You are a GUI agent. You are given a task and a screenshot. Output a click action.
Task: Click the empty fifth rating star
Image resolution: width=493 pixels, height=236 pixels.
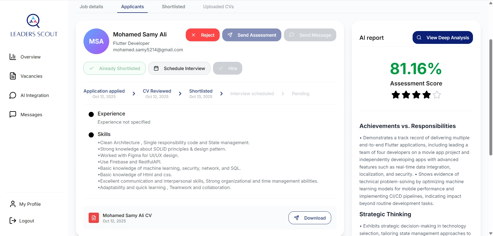coord(437,95)
